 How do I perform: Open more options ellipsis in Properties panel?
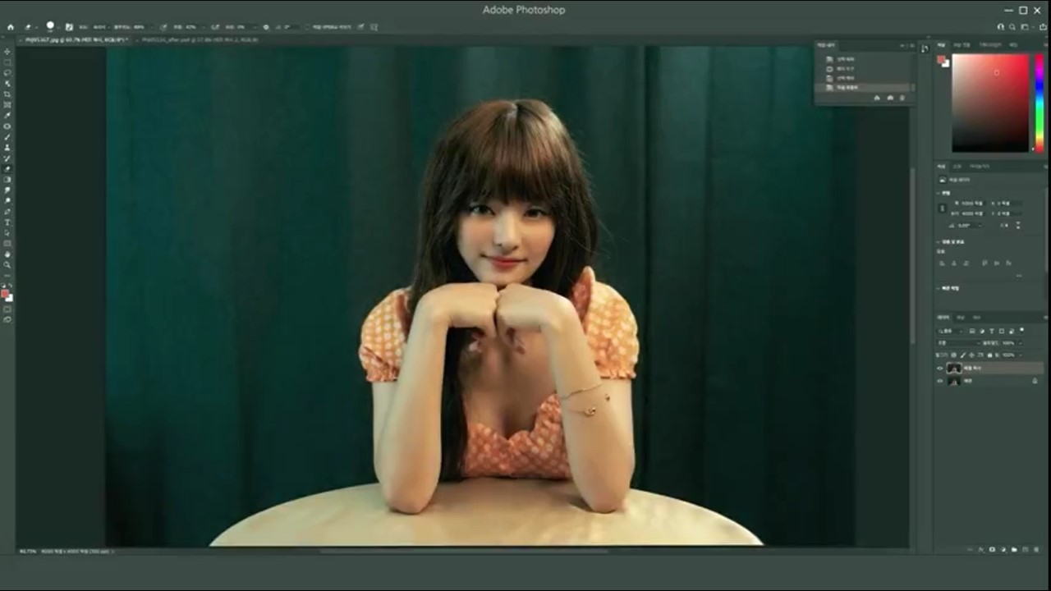[1019, 276]
